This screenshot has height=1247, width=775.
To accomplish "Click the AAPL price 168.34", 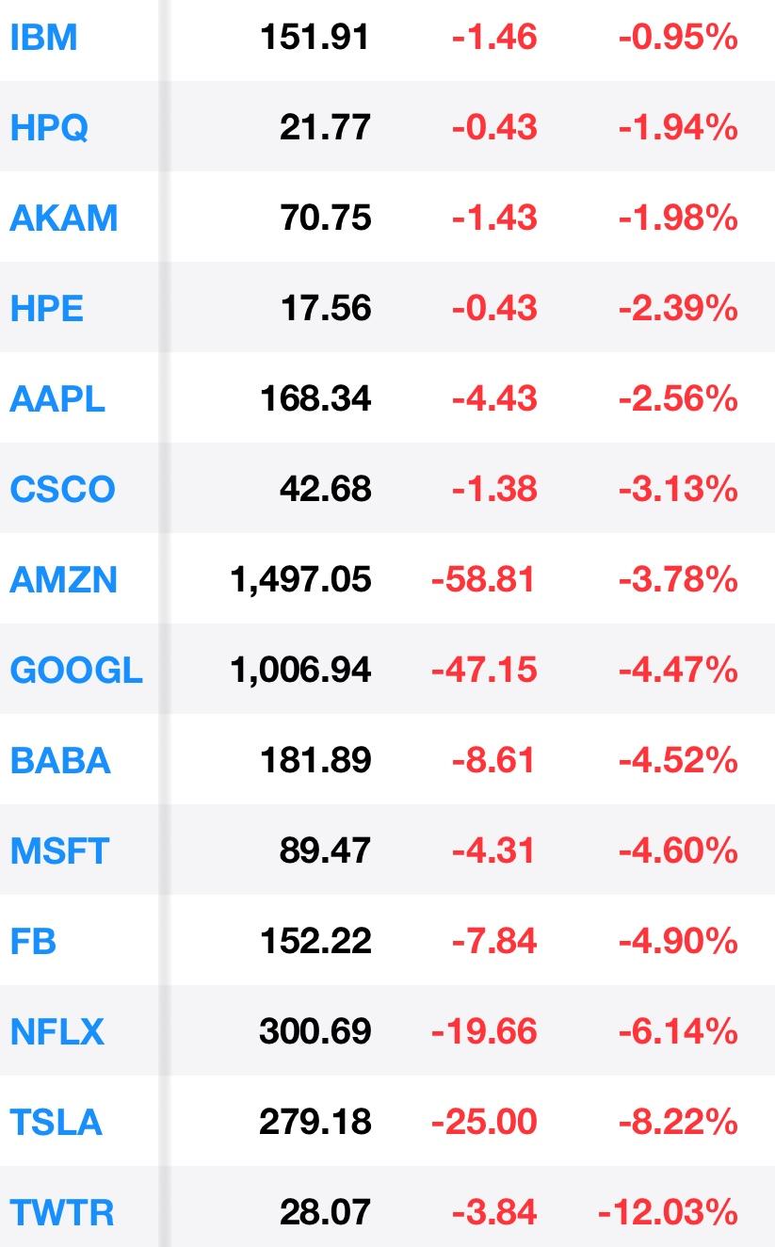I will [315, 399].
